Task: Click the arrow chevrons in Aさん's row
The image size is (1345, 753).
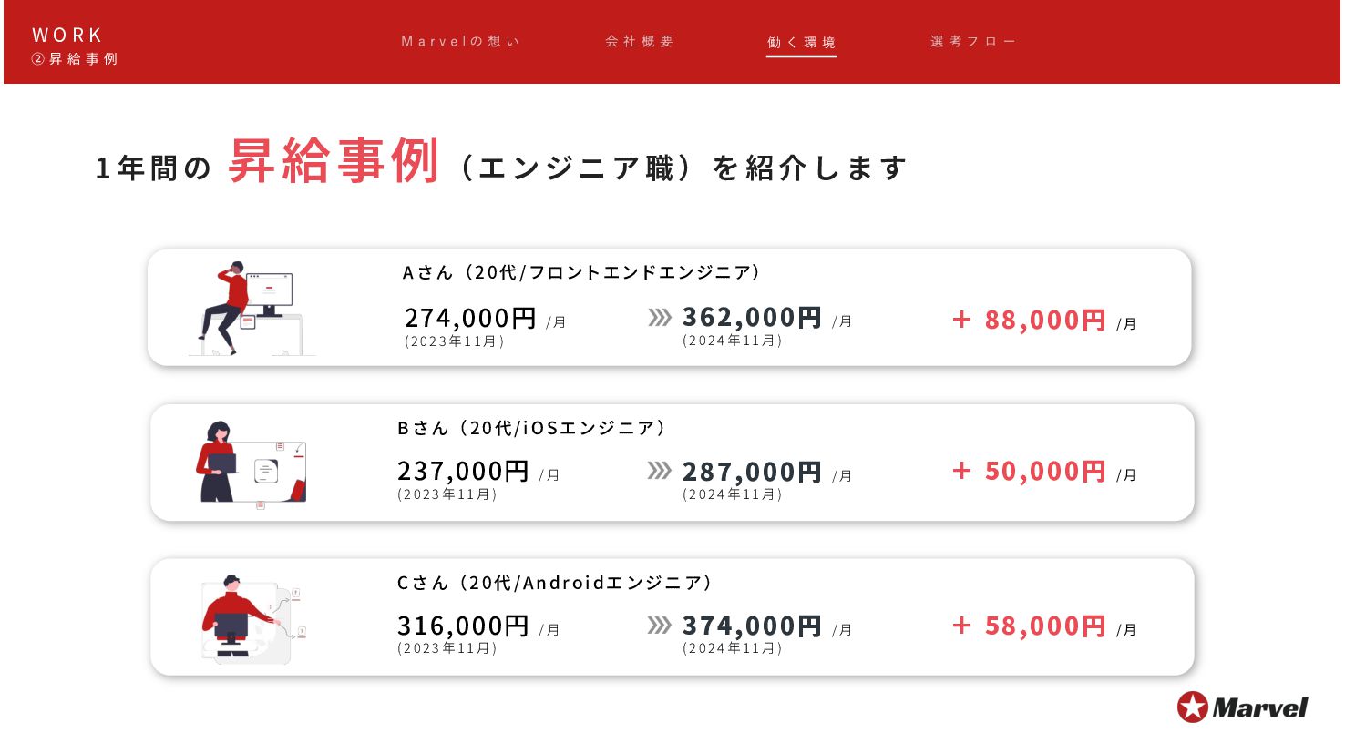Action: [660, 317]
